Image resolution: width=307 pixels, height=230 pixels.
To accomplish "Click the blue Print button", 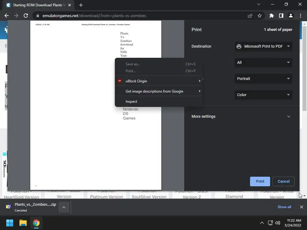I will click(260, 181).
